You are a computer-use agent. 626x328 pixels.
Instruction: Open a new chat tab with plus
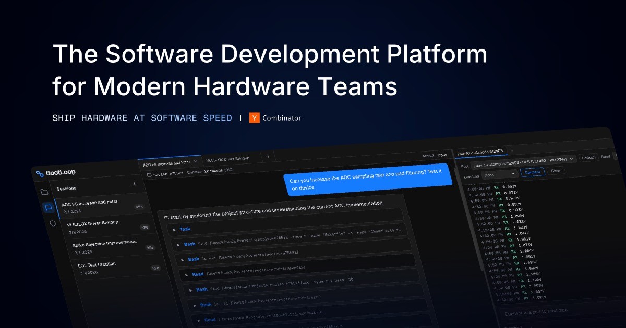click(x=268, y=156)
